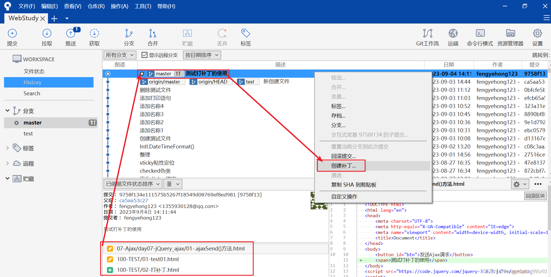This screenshot has height=277, width=551.
Task: Open 已依照文件状态排序 dropdown
Action: pos(133,184)
